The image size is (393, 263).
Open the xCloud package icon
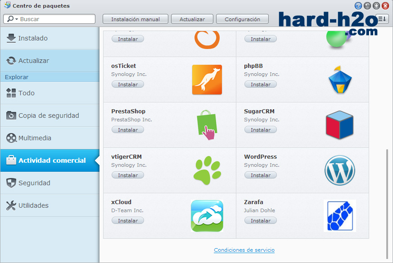[x=207, y=216]
